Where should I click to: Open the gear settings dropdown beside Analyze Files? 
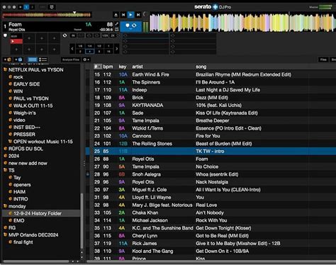[86, 60]
